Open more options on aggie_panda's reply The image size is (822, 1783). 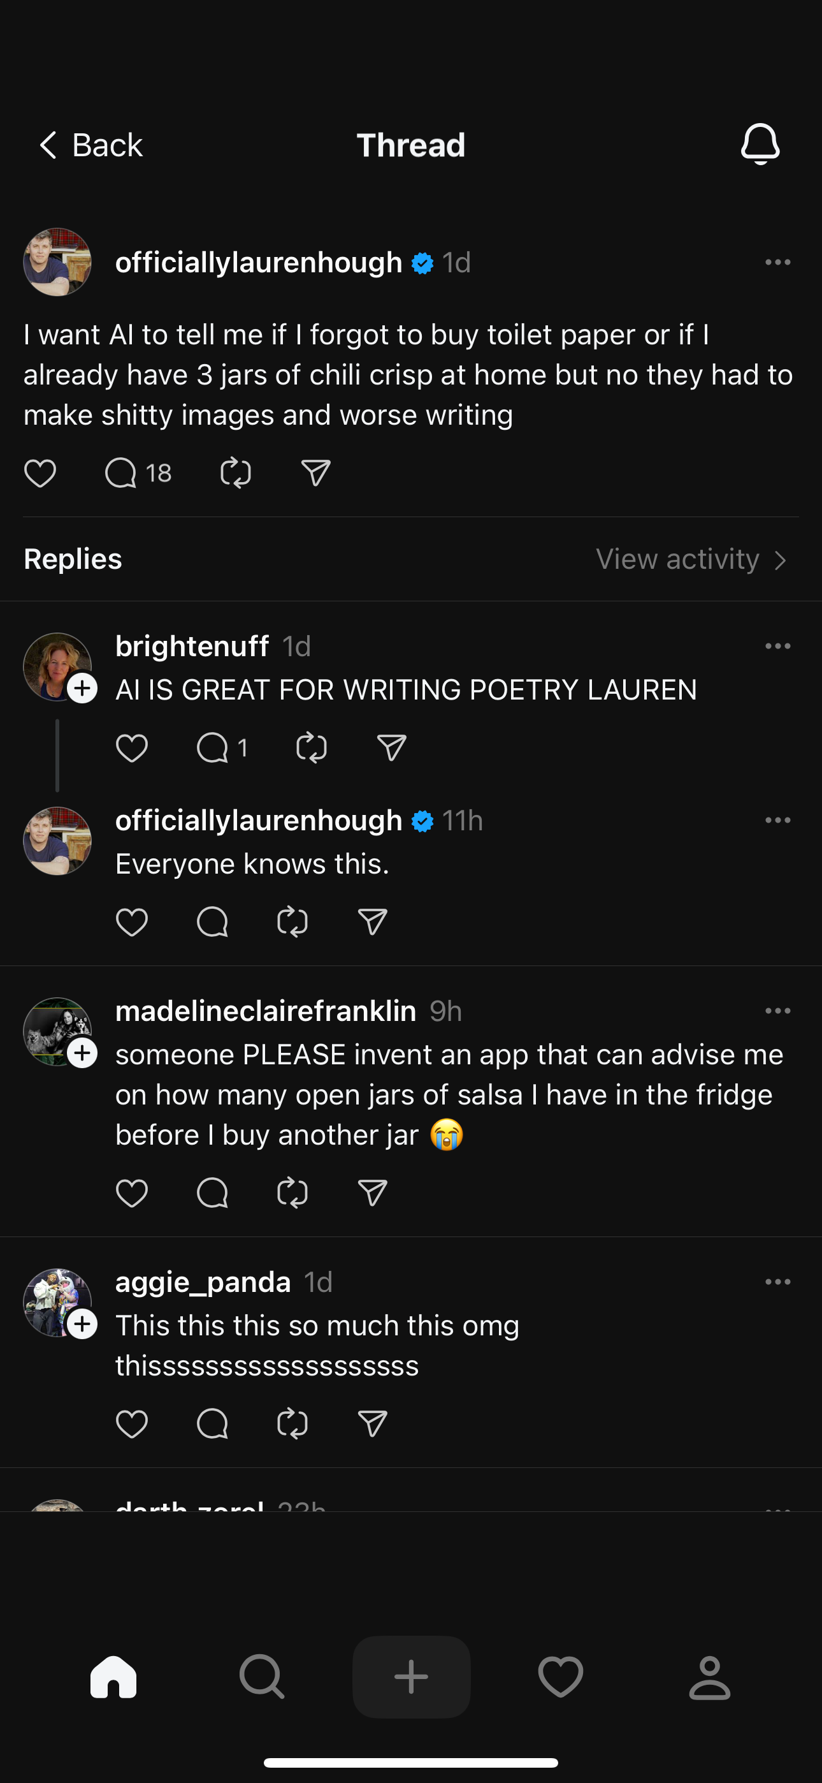(x=778, y=1282)
